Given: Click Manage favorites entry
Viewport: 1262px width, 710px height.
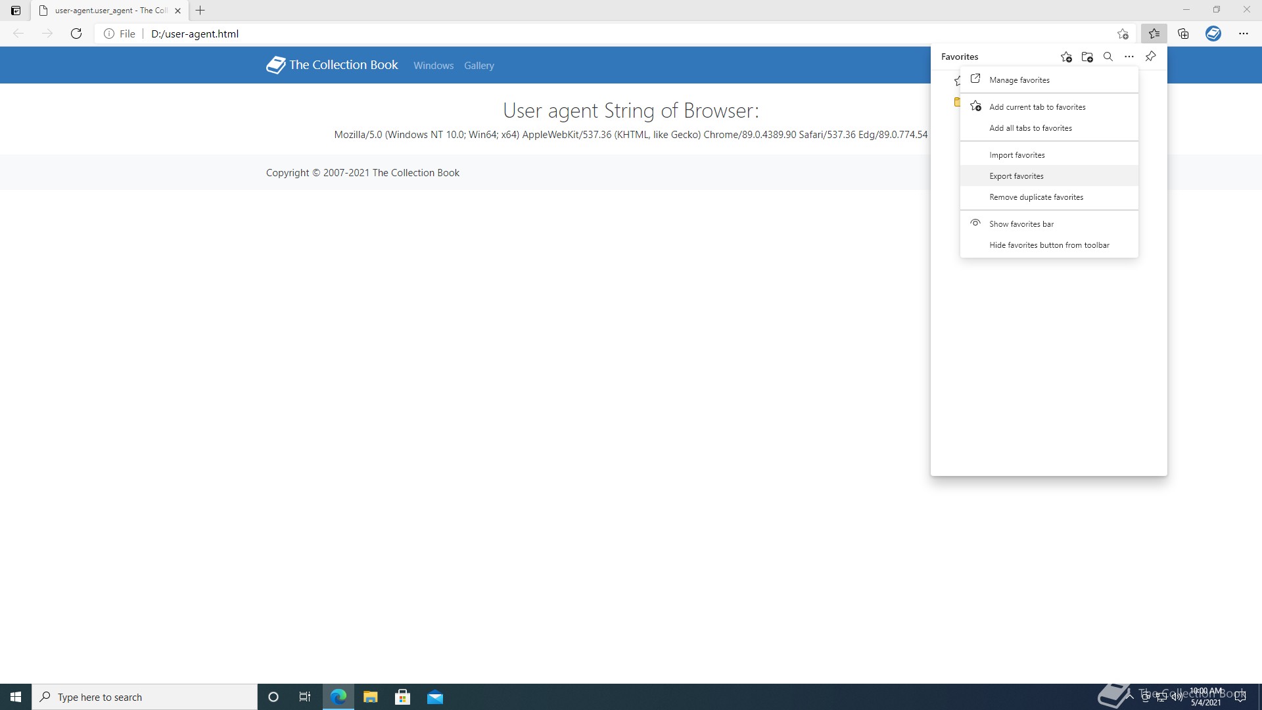Looking at the screenshot, I should pyautogui.click(x=1019, y=80).
